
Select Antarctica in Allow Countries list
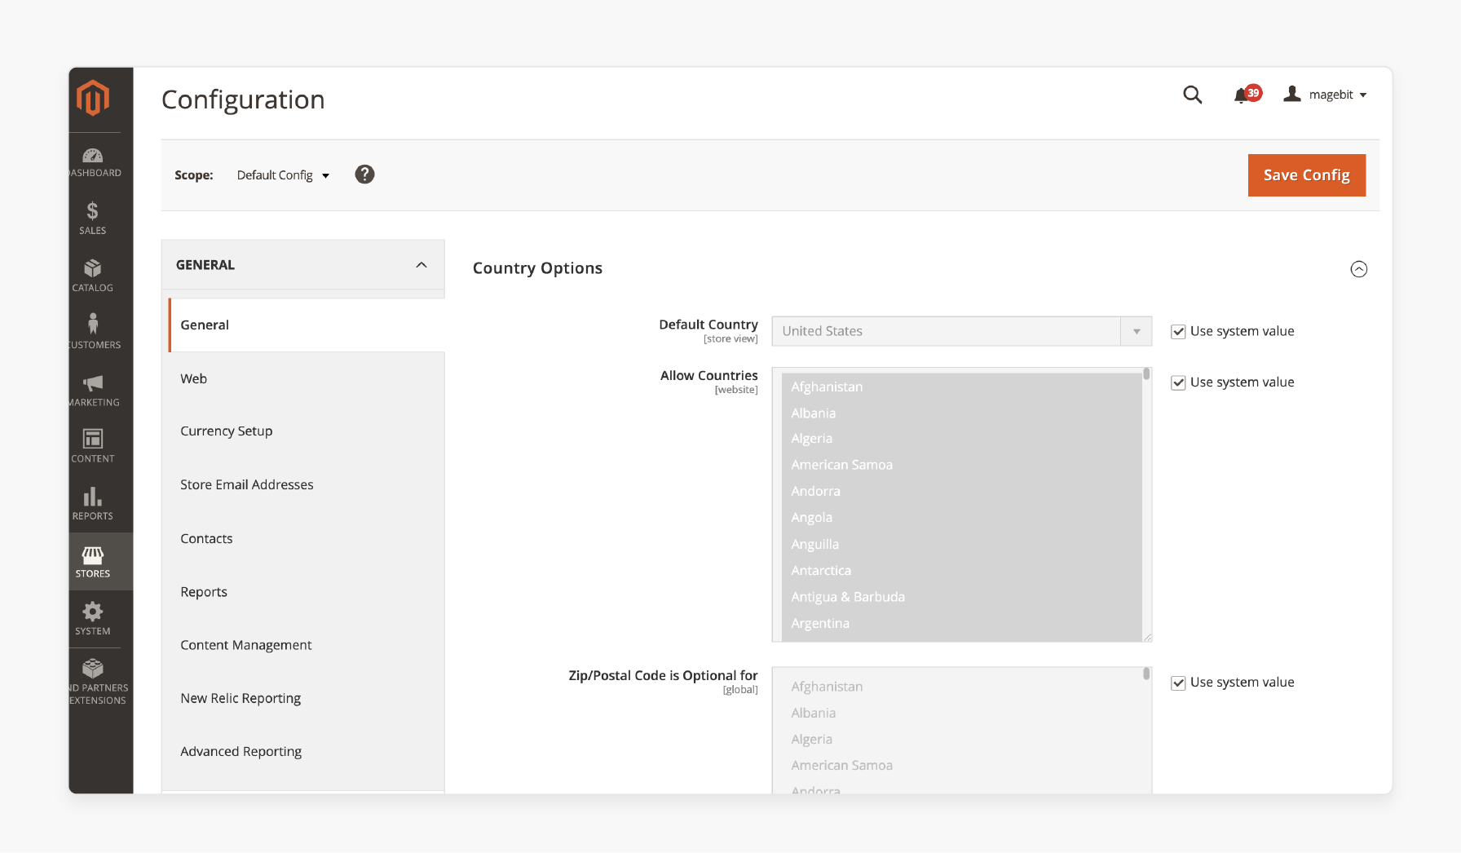pyautogui.click(x=962, y=570)
